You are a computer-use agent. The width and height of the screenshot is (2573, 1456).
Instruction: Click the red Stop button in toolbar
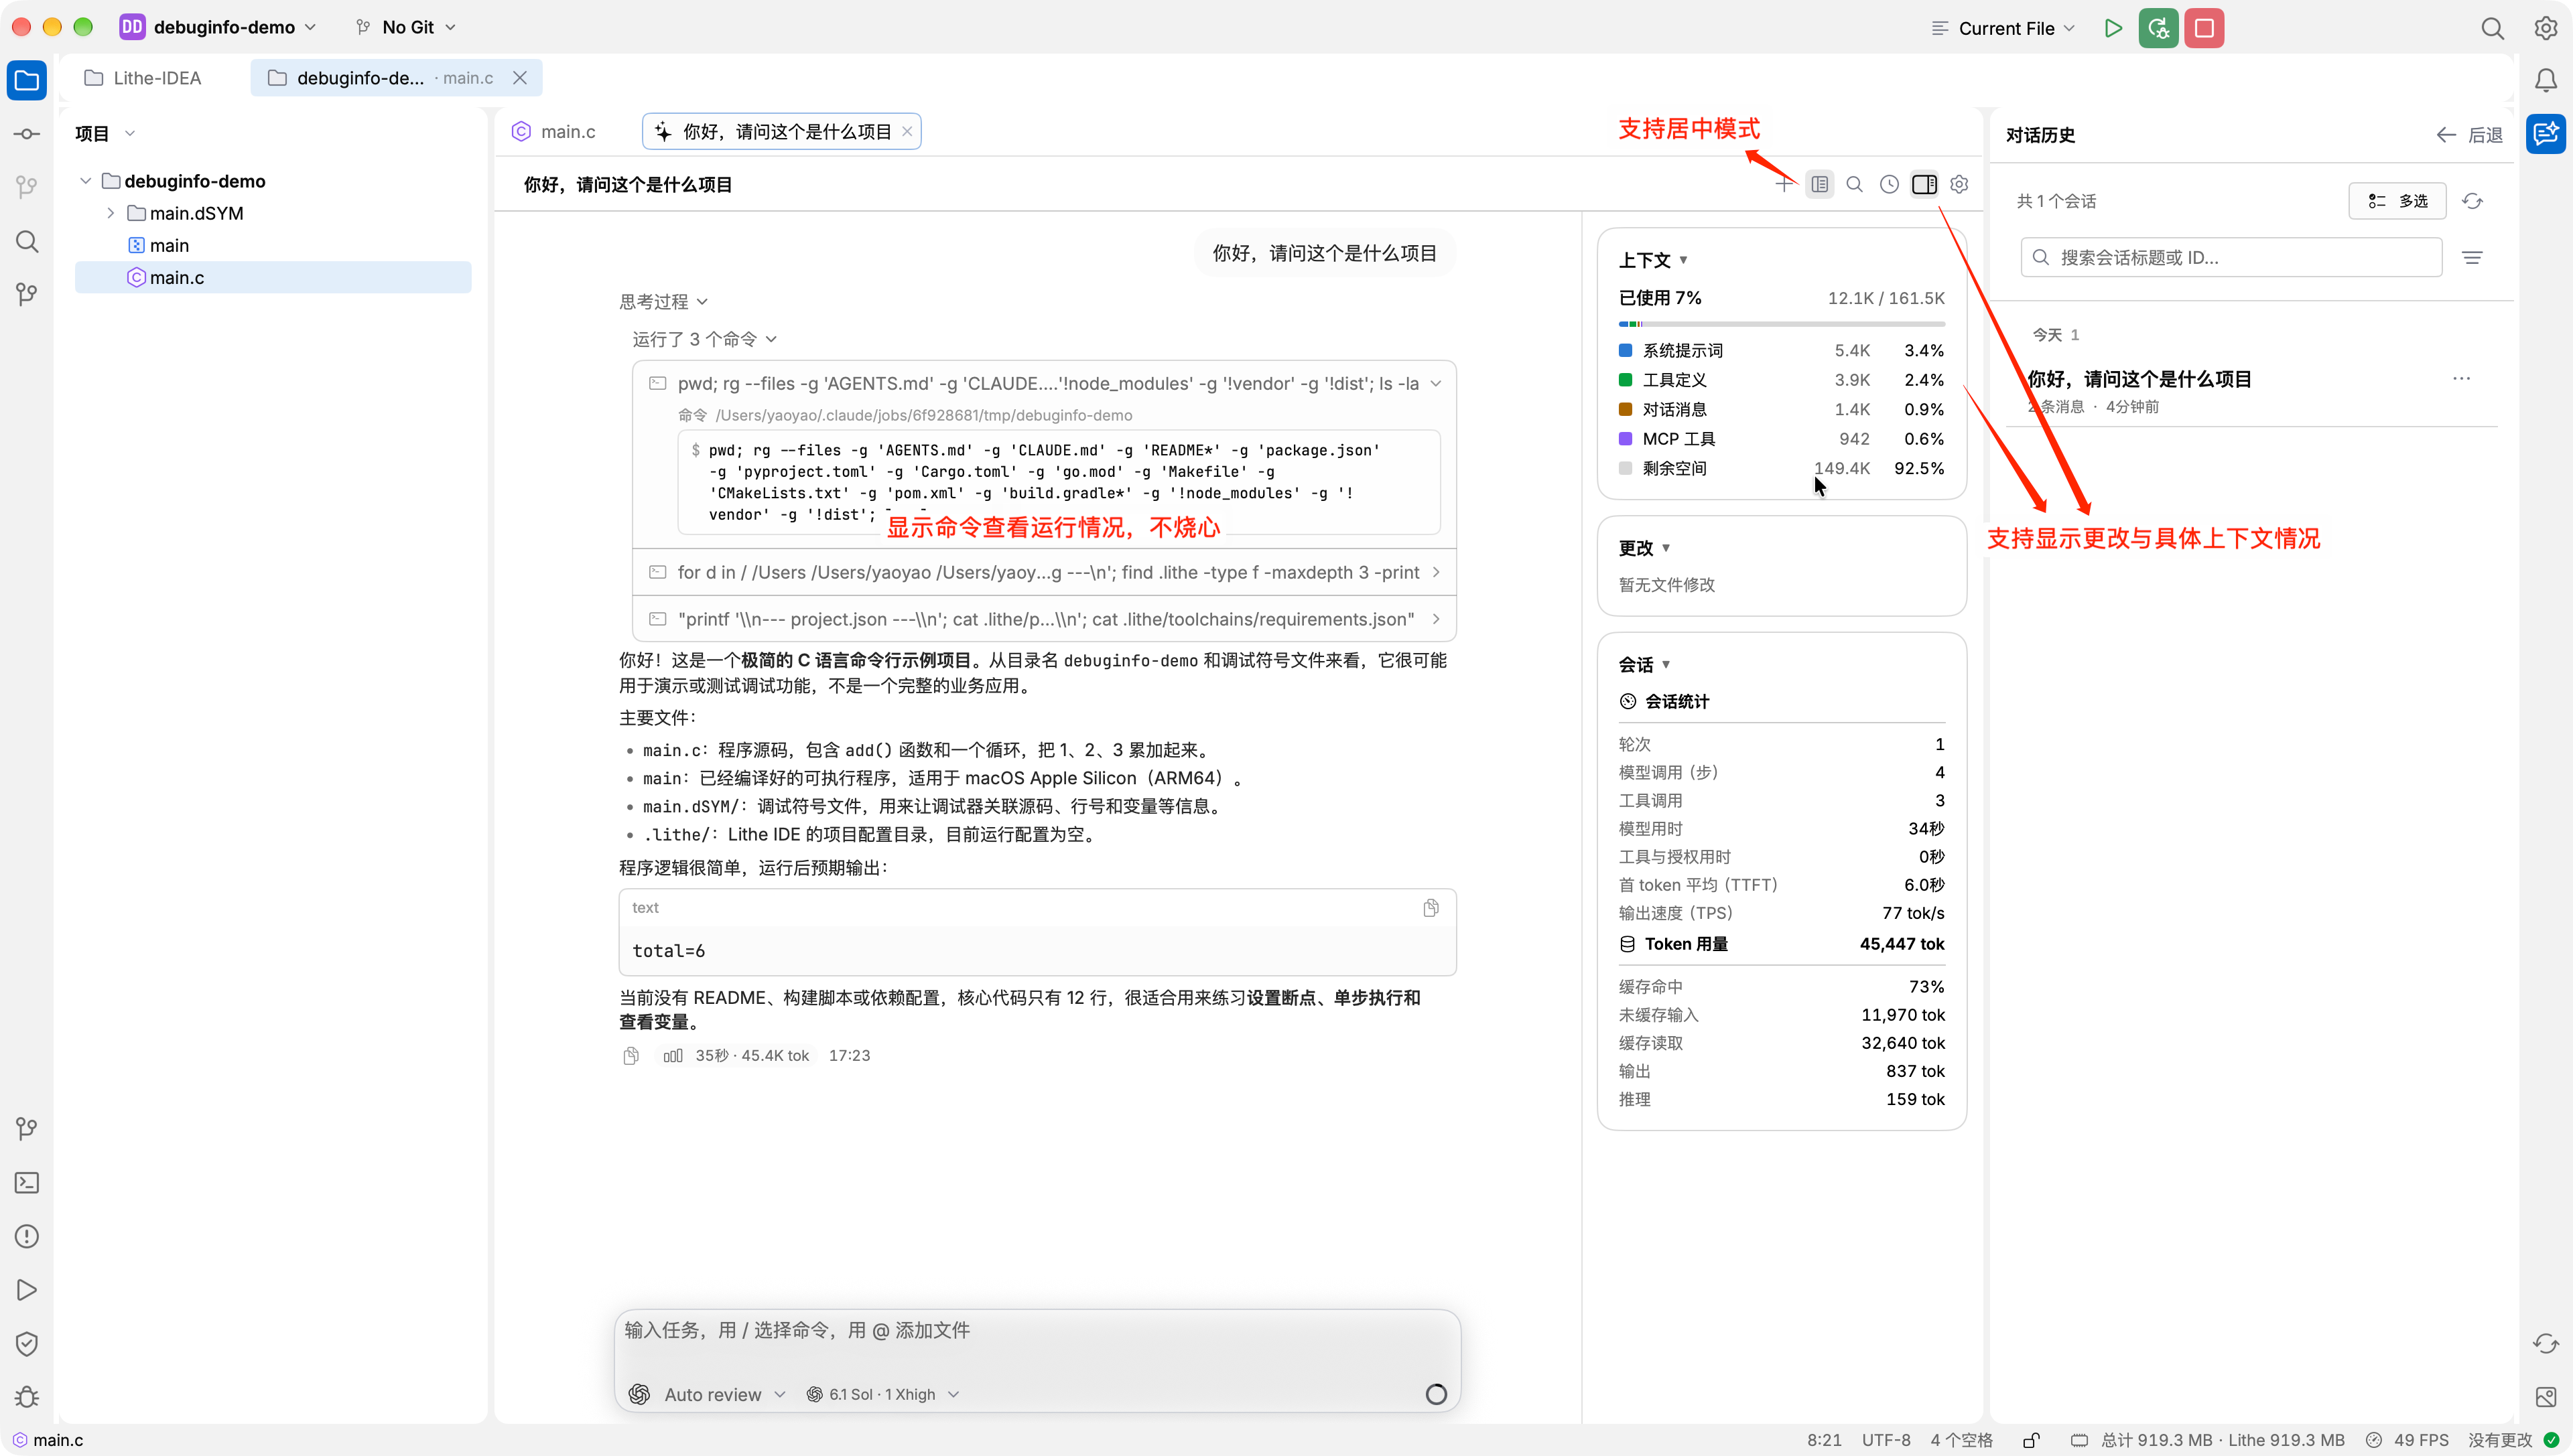pyautogui.click(x=2204, y=28)
